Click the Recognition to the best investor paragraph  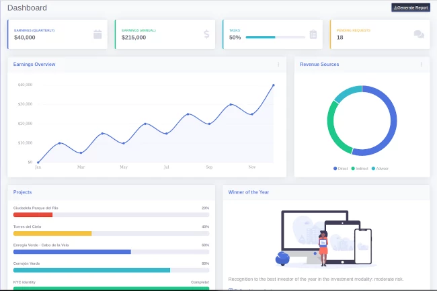[x=316, y=279]
